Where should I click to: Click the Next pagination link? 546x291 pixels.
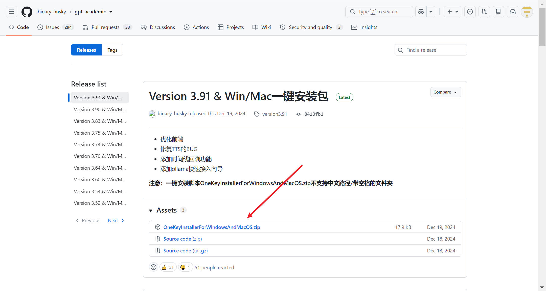pos(116,220)
